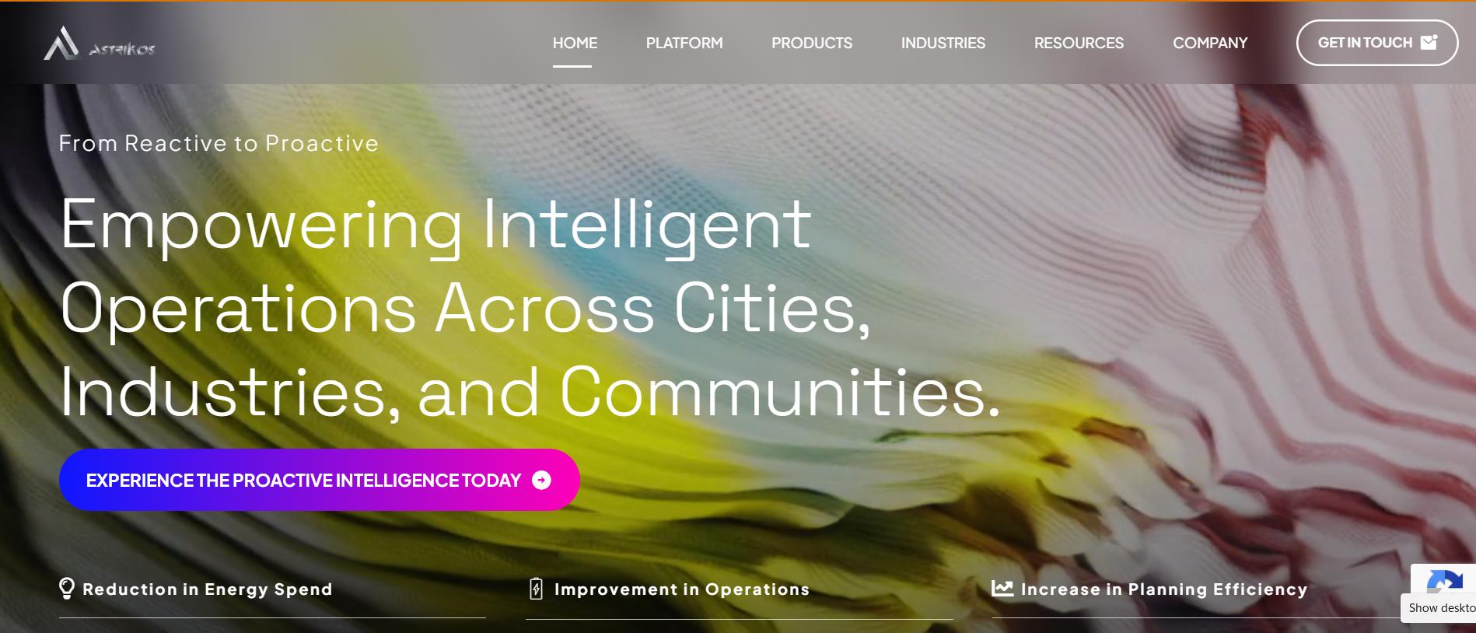
Task: Open the Home menu item
Action: (x=575, y=44)
